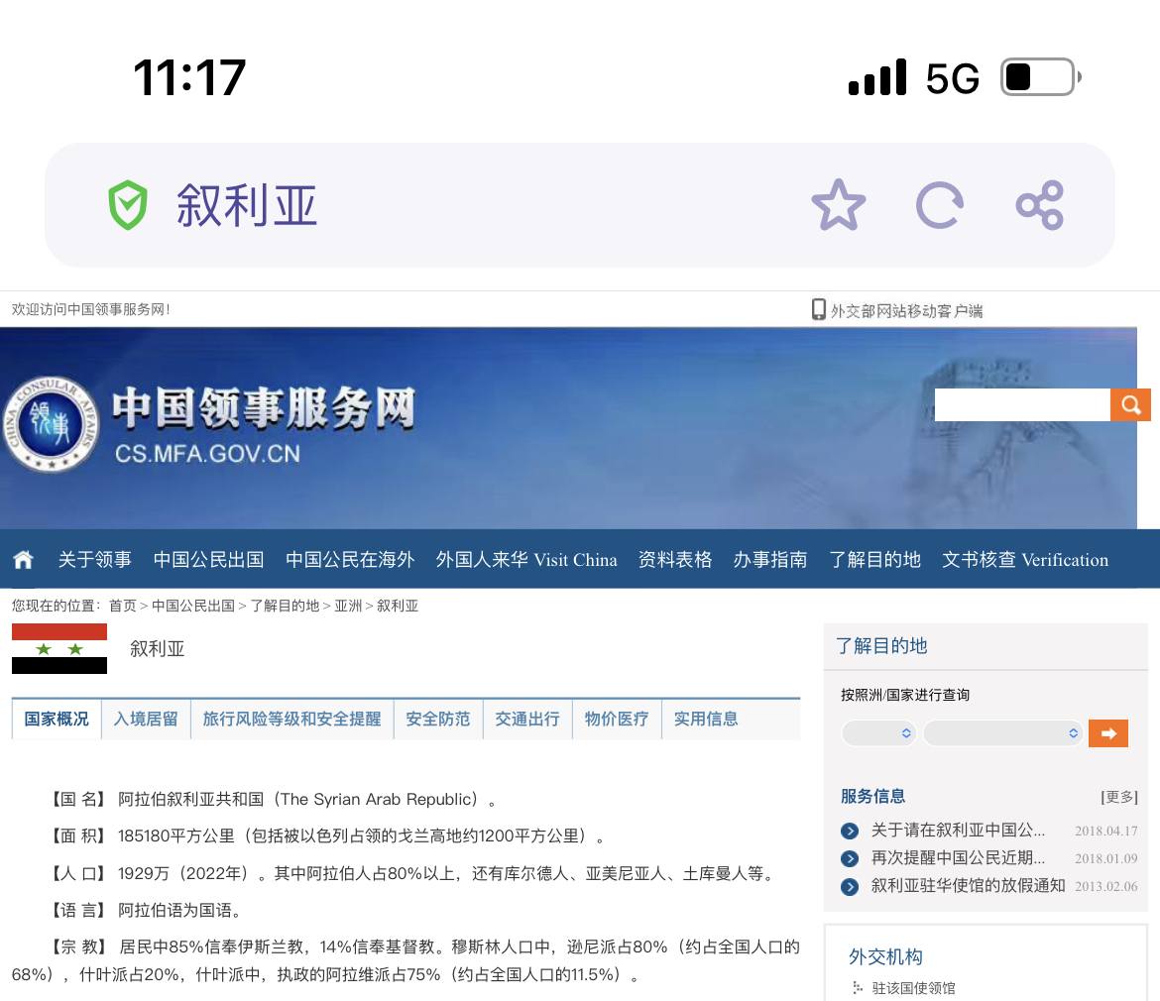
Task: Open 外国人来华 Visit China menu
Action: [x=526, y=560]
